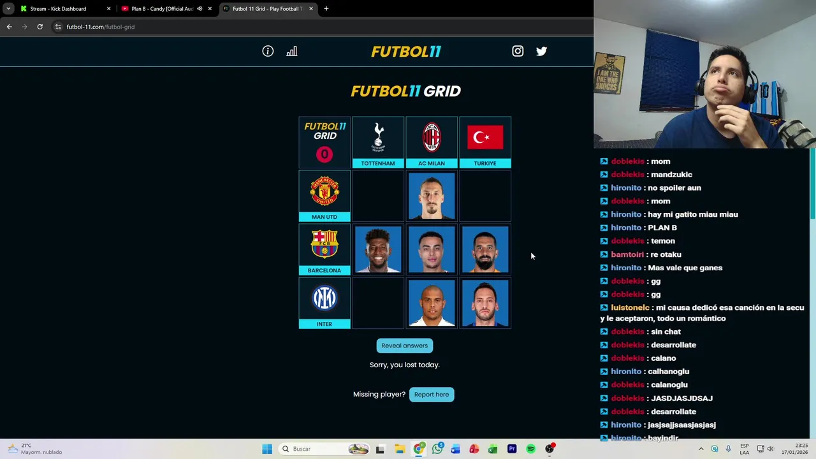Screen dimensions: 816x459
Task: Select empty cell for Inter and Tottenham
Action: pos(378,303)
